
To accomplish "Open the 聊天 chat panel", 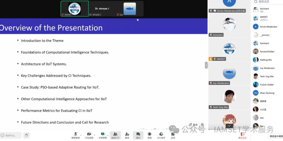I will [138, 135].
